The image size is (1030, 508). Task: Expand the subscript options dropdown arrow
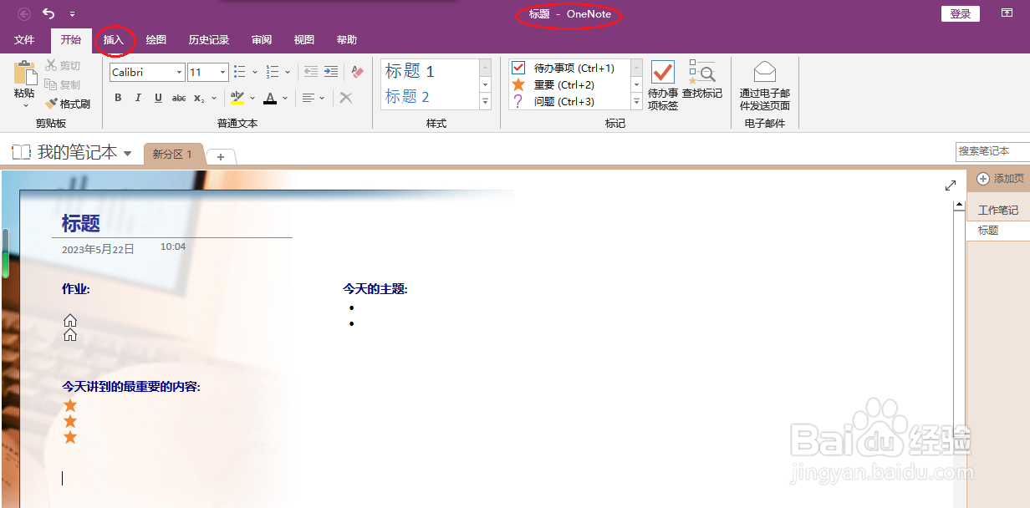click(x=212, y=98)
